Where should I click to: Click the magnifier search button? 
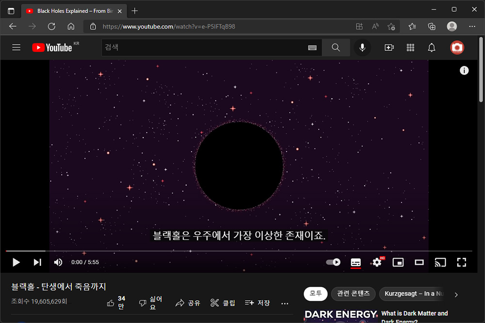tap(336, 47)
